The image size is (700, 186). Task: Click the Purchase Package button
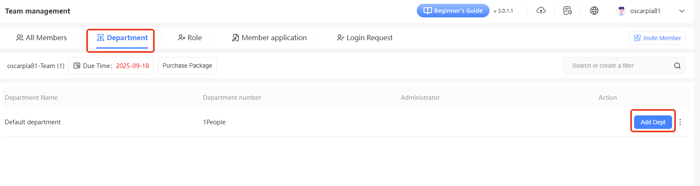coord(187,66)
